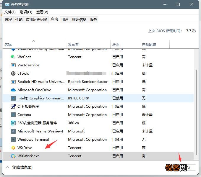
Task: Open the 文件(F) menu
Action: (10, 12)
